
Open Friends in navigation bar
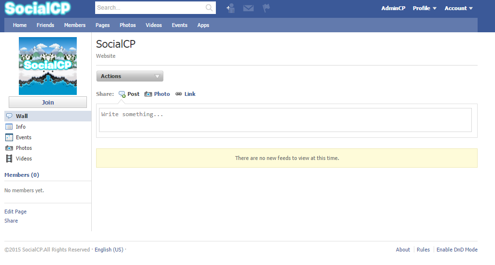tap(45, 25)
